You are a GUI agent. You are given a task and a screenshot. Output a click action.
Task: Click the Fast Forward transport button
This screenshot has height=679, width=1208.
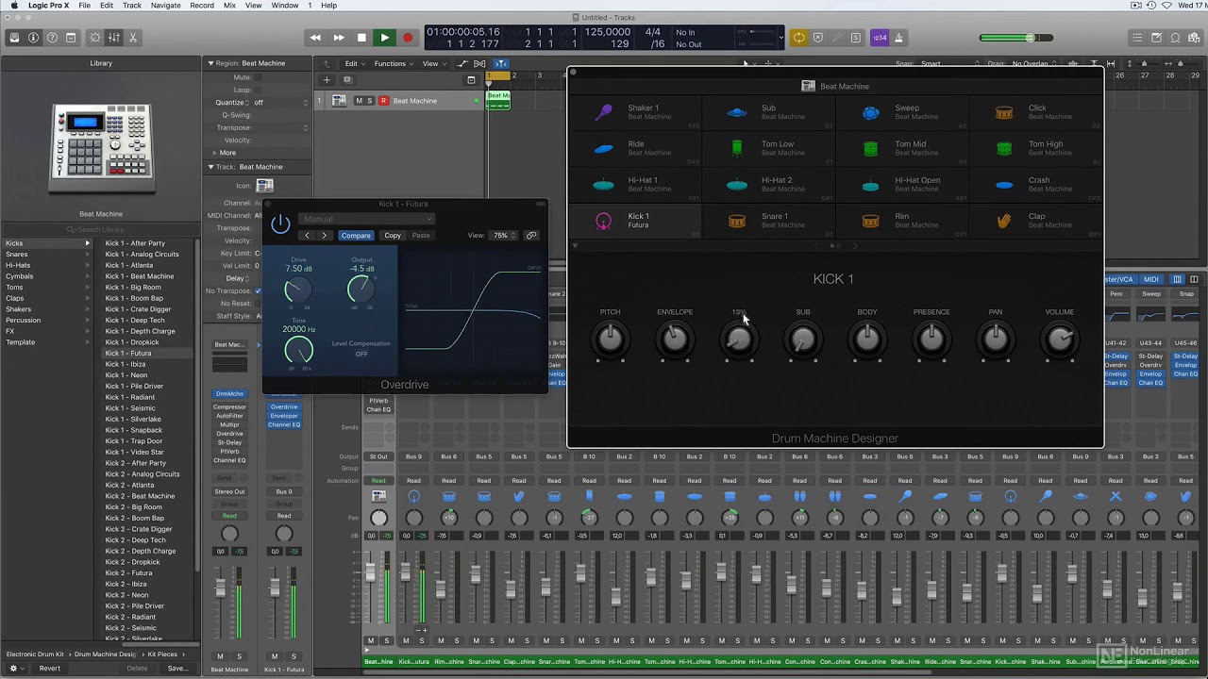point(339,38)
